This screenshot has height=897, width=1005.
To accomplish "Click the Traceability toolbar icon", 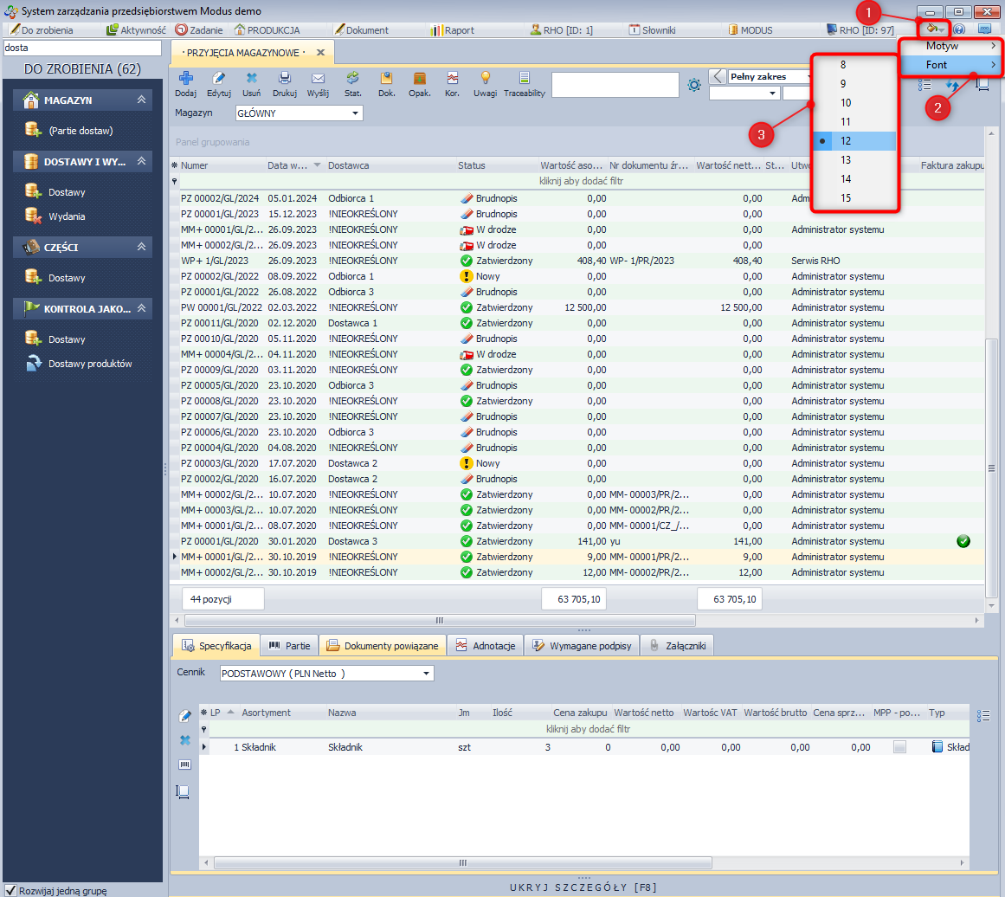I will click(524, 79).
